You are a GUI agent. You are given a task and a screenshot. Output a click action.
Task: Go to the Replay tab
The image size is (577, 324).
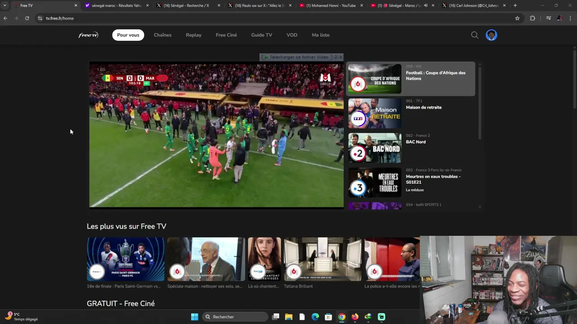pyautogui.click(x=193, y=35)
